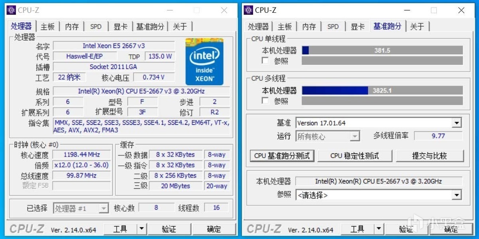Open the benchmark Version 17.01.64 dropdown

pyautogui.click(x=457, y=123)
